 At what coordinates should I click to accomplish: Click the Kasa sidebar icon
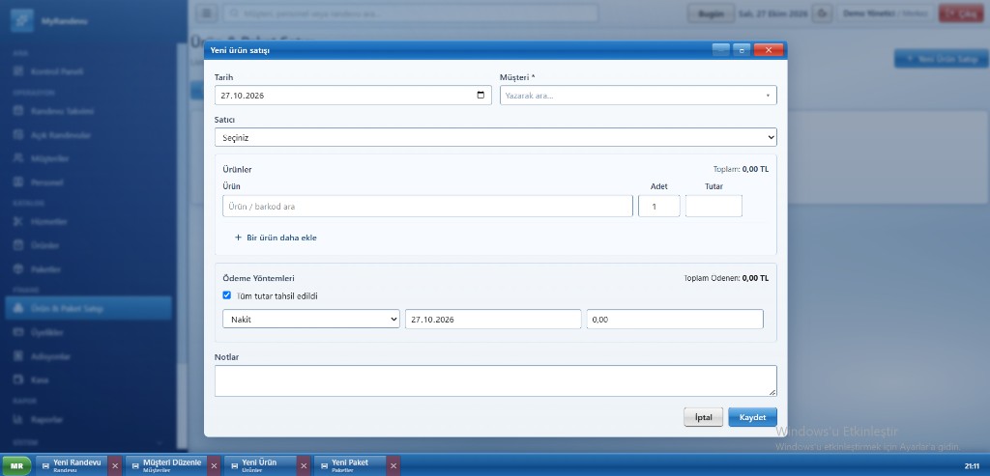click(18, 380)
